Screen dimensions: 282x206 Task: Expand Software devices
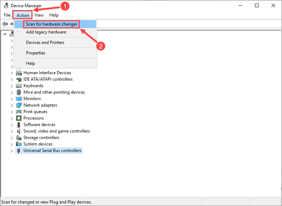(x=12, y=125)
